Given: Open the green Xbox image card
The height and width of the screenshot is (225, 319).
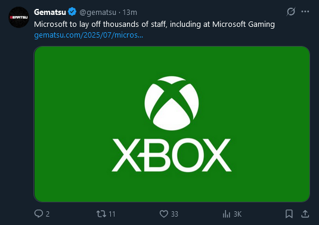Looking at the screenshot, I should (x=172, y=124).
